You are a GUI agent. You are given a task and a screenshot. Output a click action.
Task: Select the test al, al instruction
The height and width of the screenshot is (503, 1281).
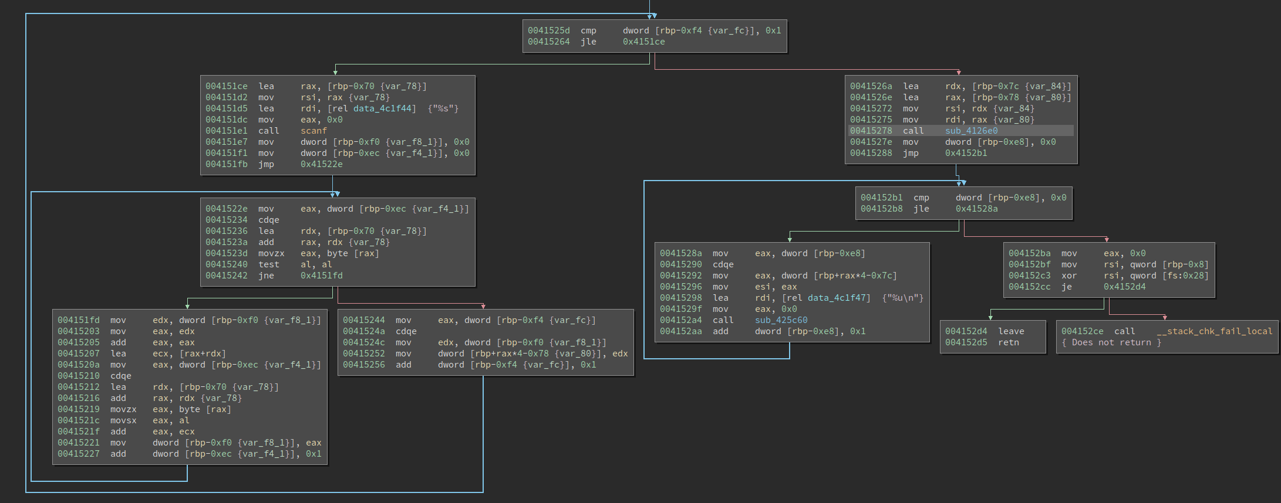(268, 264)
